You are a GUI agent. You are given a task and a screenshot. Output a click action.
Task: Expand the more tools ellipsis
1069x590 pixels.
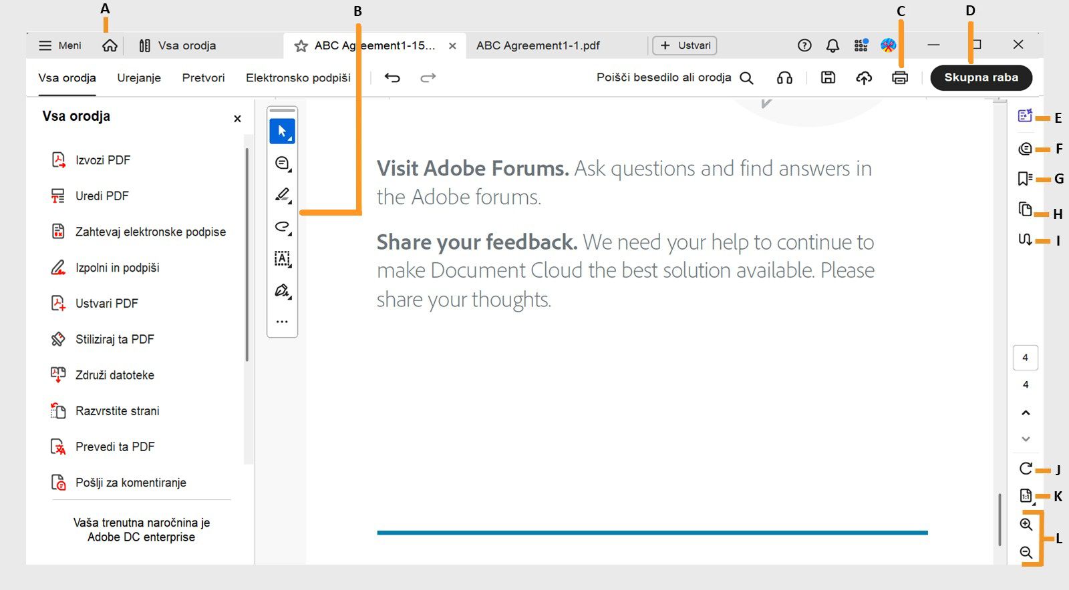pyautogui.click(x=283, y=322)
